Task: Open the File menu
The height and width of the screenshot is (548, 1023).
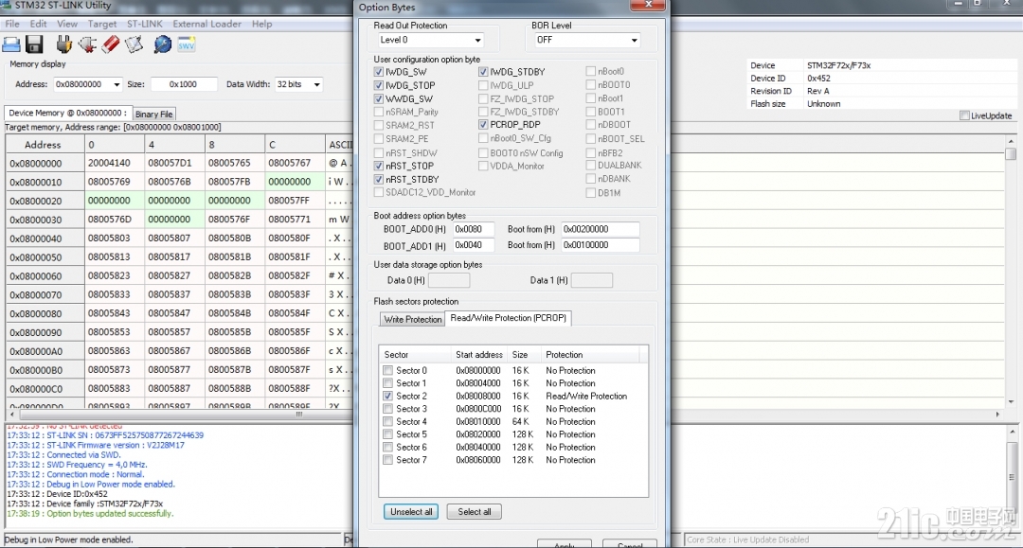Action: pos(12,24)
